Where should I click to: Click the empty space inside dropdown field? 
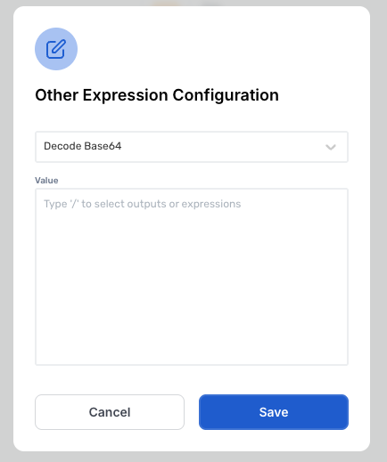[223, 147]
